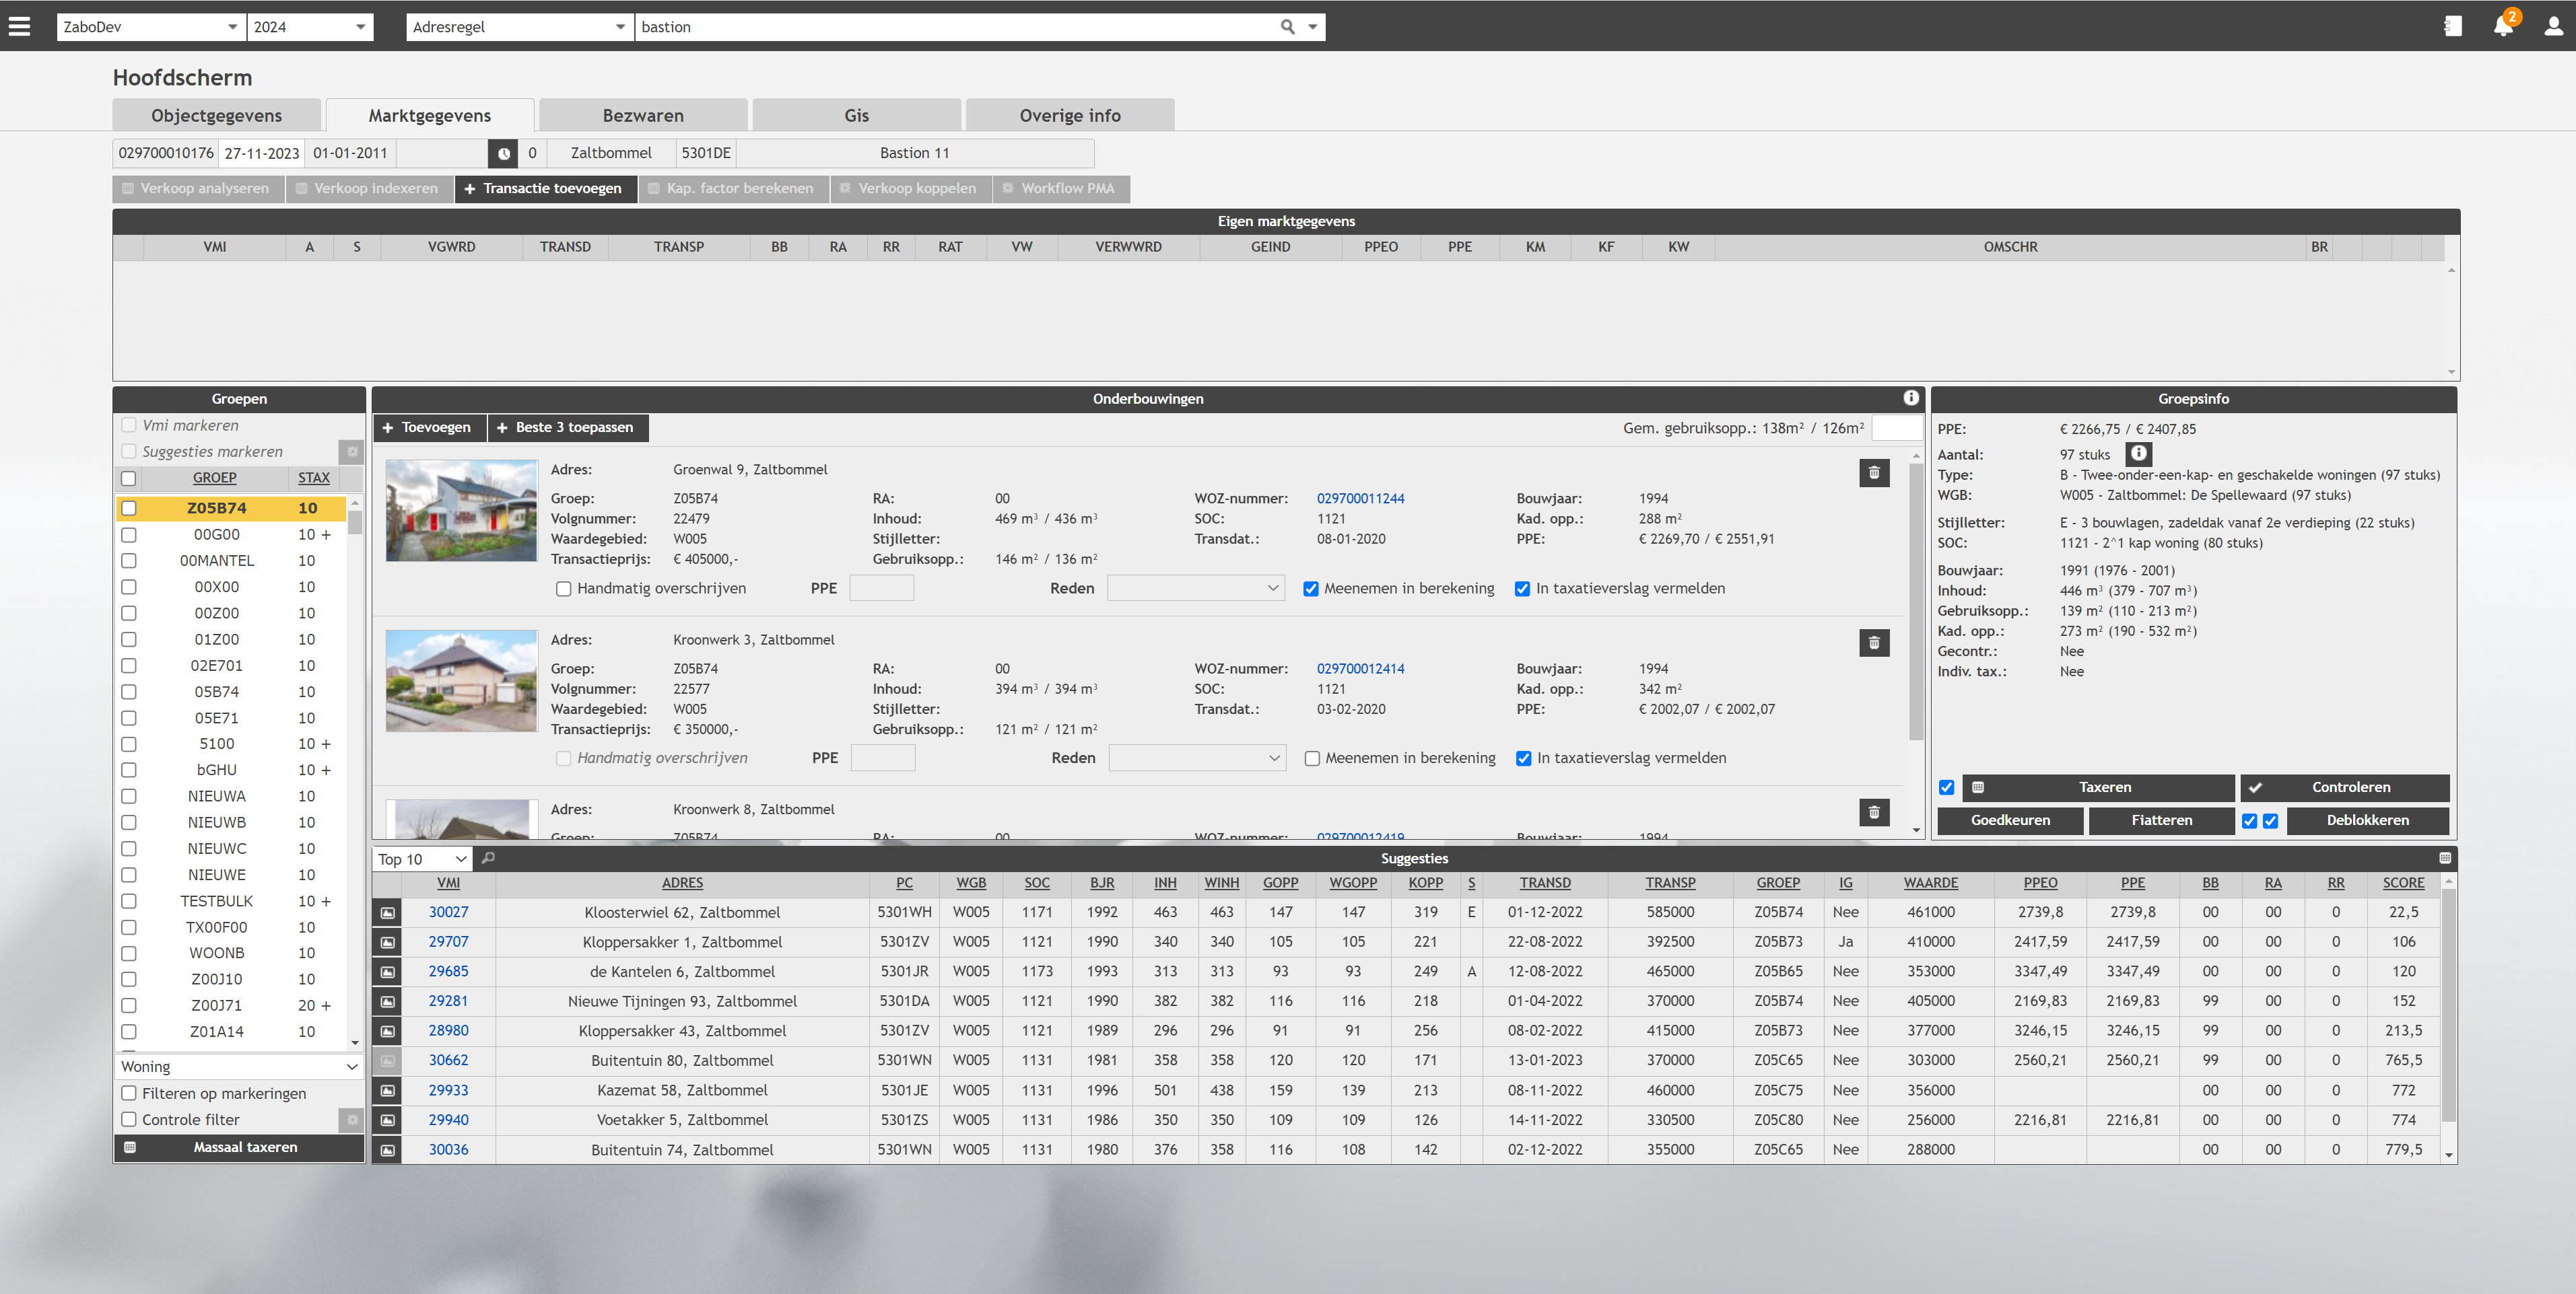Delete the Groenwal 9 comparison (trash icon)

tap(1874, 472)
